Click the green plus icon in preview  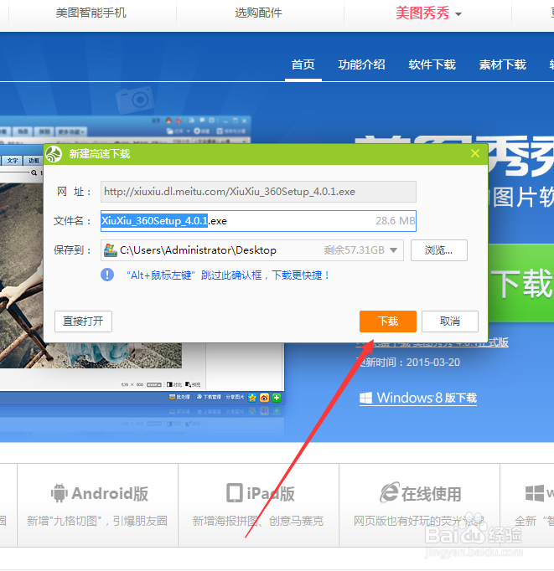click(277, 398)
